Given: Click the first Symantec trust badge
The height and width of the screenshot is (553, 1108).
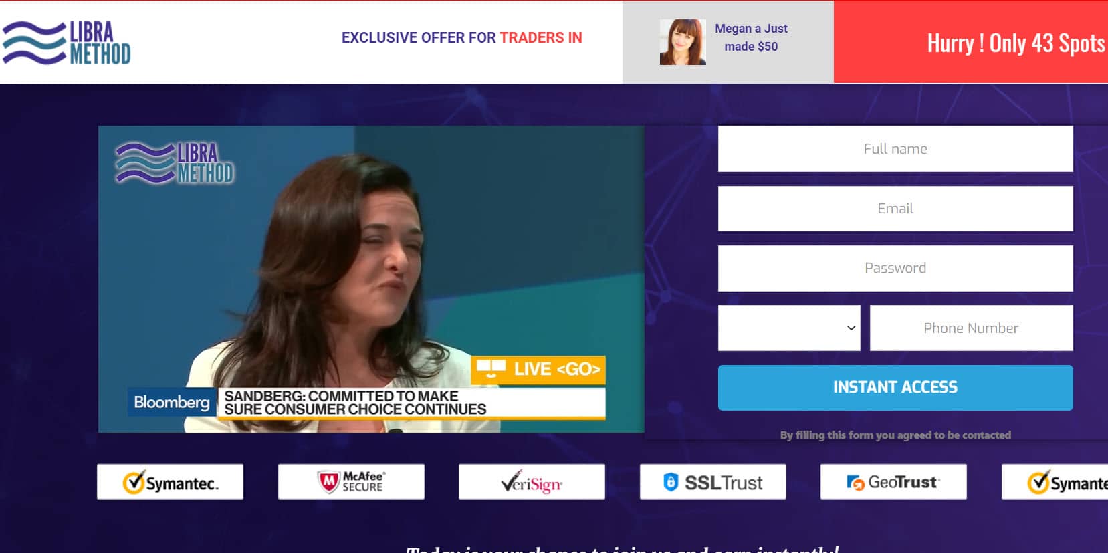Looking at the screenshot, I should tap(170, 481).
